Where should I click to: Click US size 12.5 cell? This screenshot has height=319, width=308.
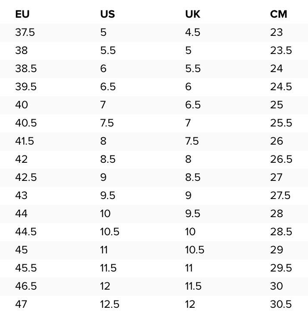110,304
